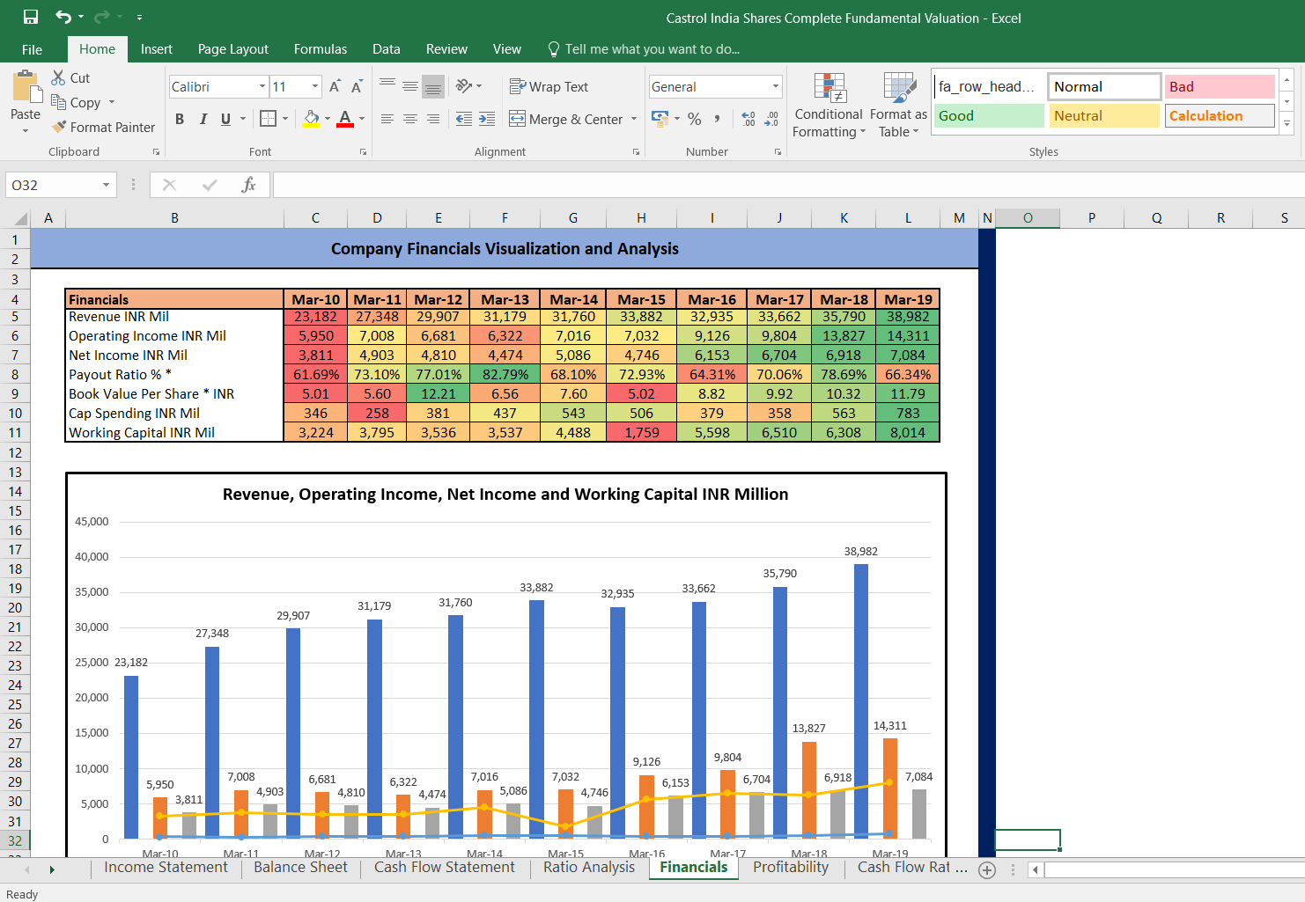Viewport: 1305px width, 902px height.
Task: Apply the Borders icon
Action: click(x=269, y=118)
